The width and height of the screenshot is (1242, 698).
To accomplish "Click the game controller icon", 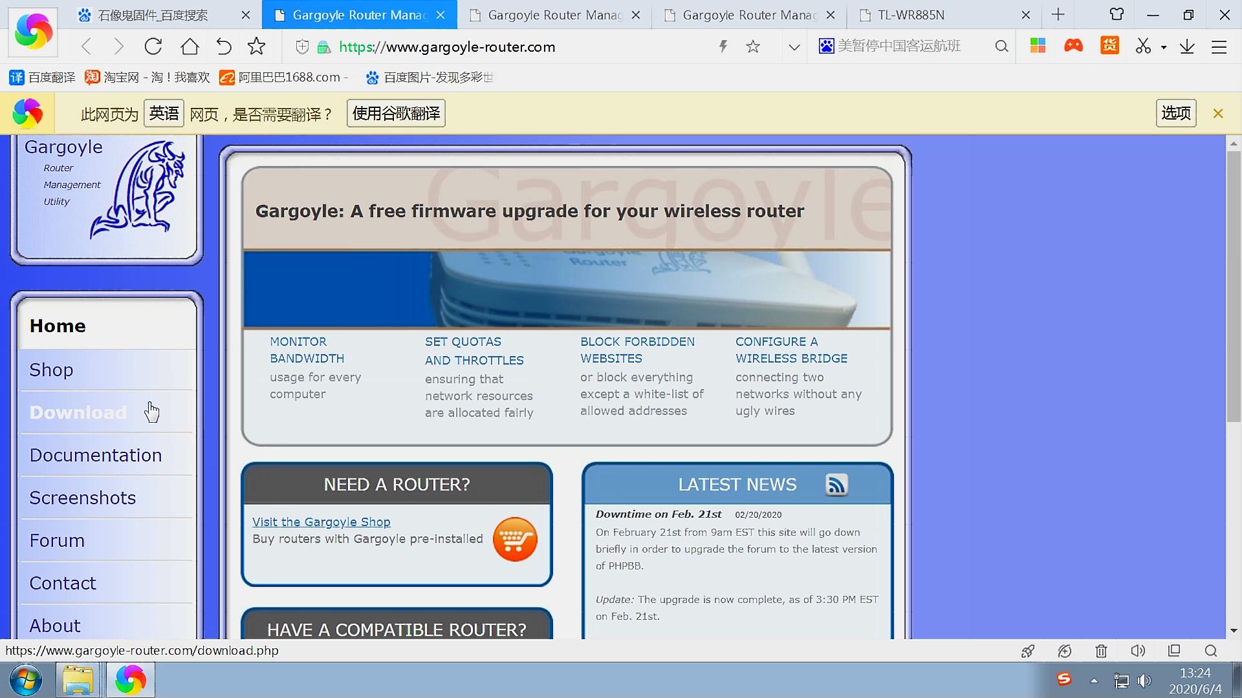I will [x=1074, y=46].
